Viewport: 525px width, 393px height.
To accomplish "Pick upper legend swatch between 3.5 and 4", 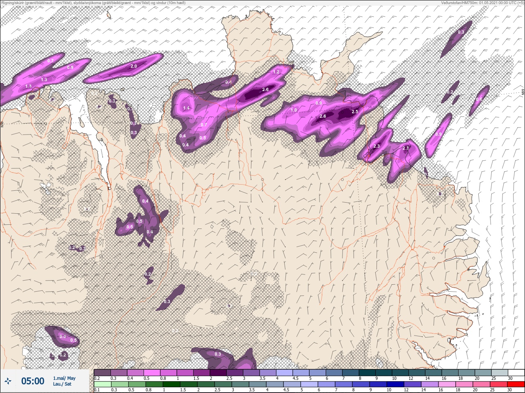I will coord(269,372).
